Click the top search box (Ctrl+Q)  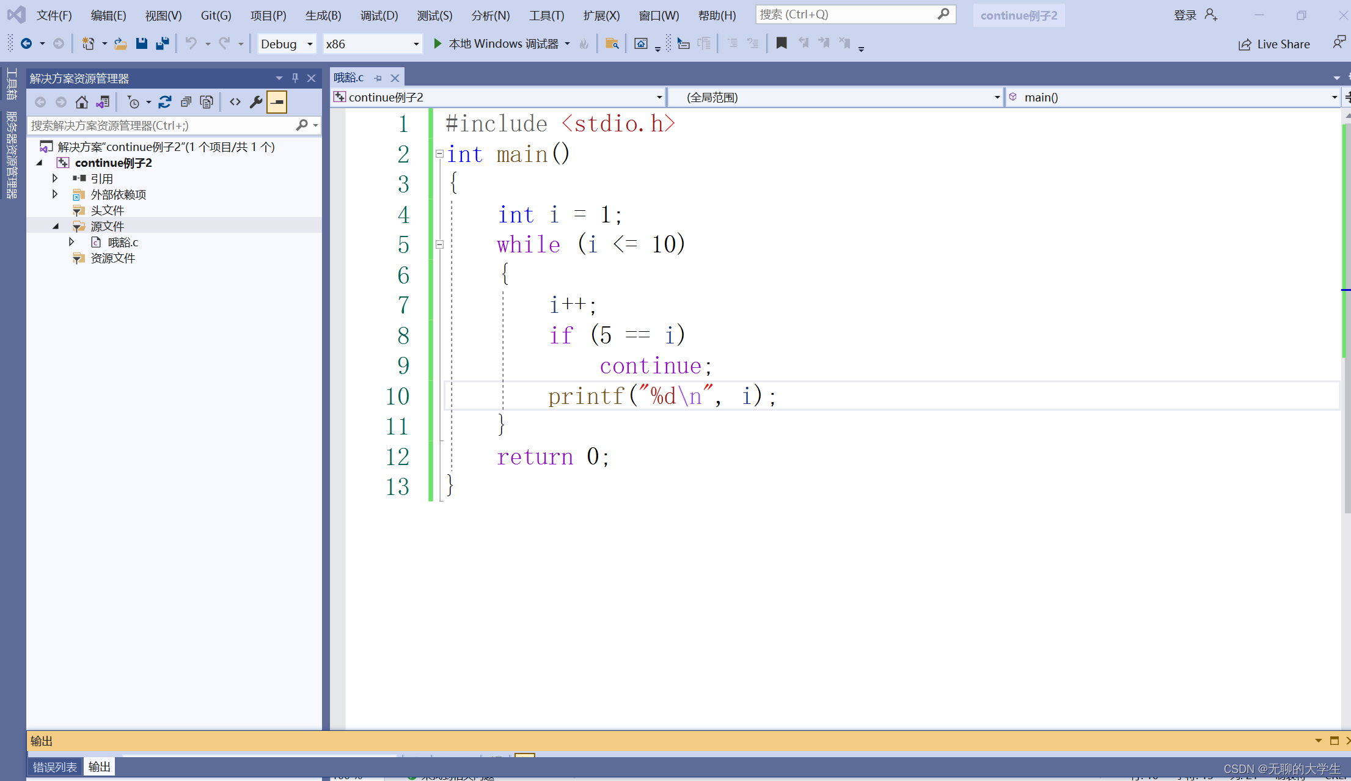[855, 14]
